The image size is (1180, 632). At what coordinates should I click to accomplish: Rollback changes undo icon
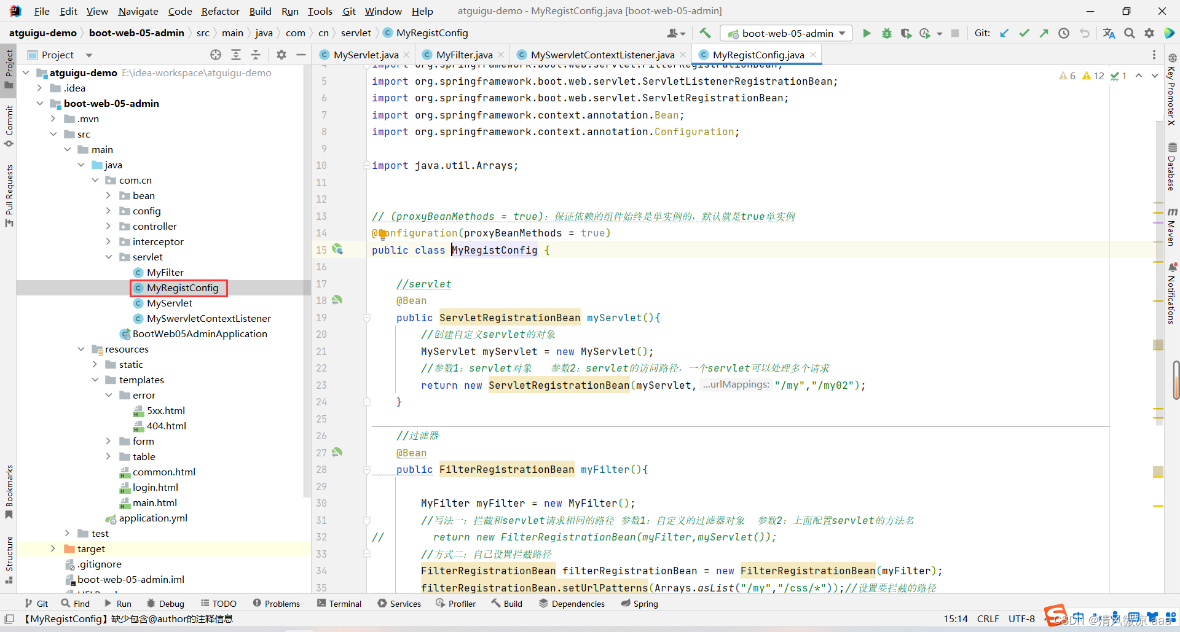point(1084,33)
